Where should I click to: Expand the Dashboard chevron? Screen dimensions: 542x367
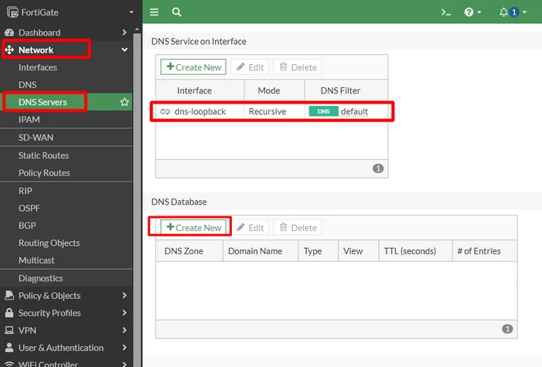tap(124, 32)
